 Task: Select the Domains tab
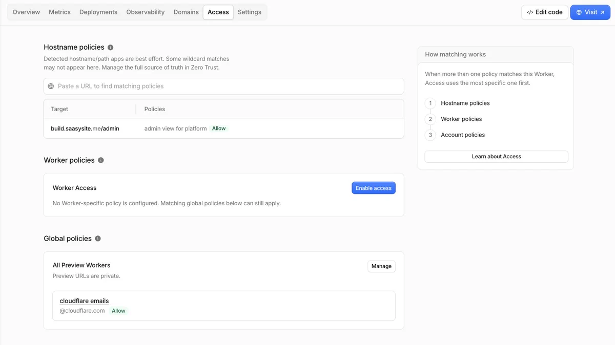tap(186, 12)
